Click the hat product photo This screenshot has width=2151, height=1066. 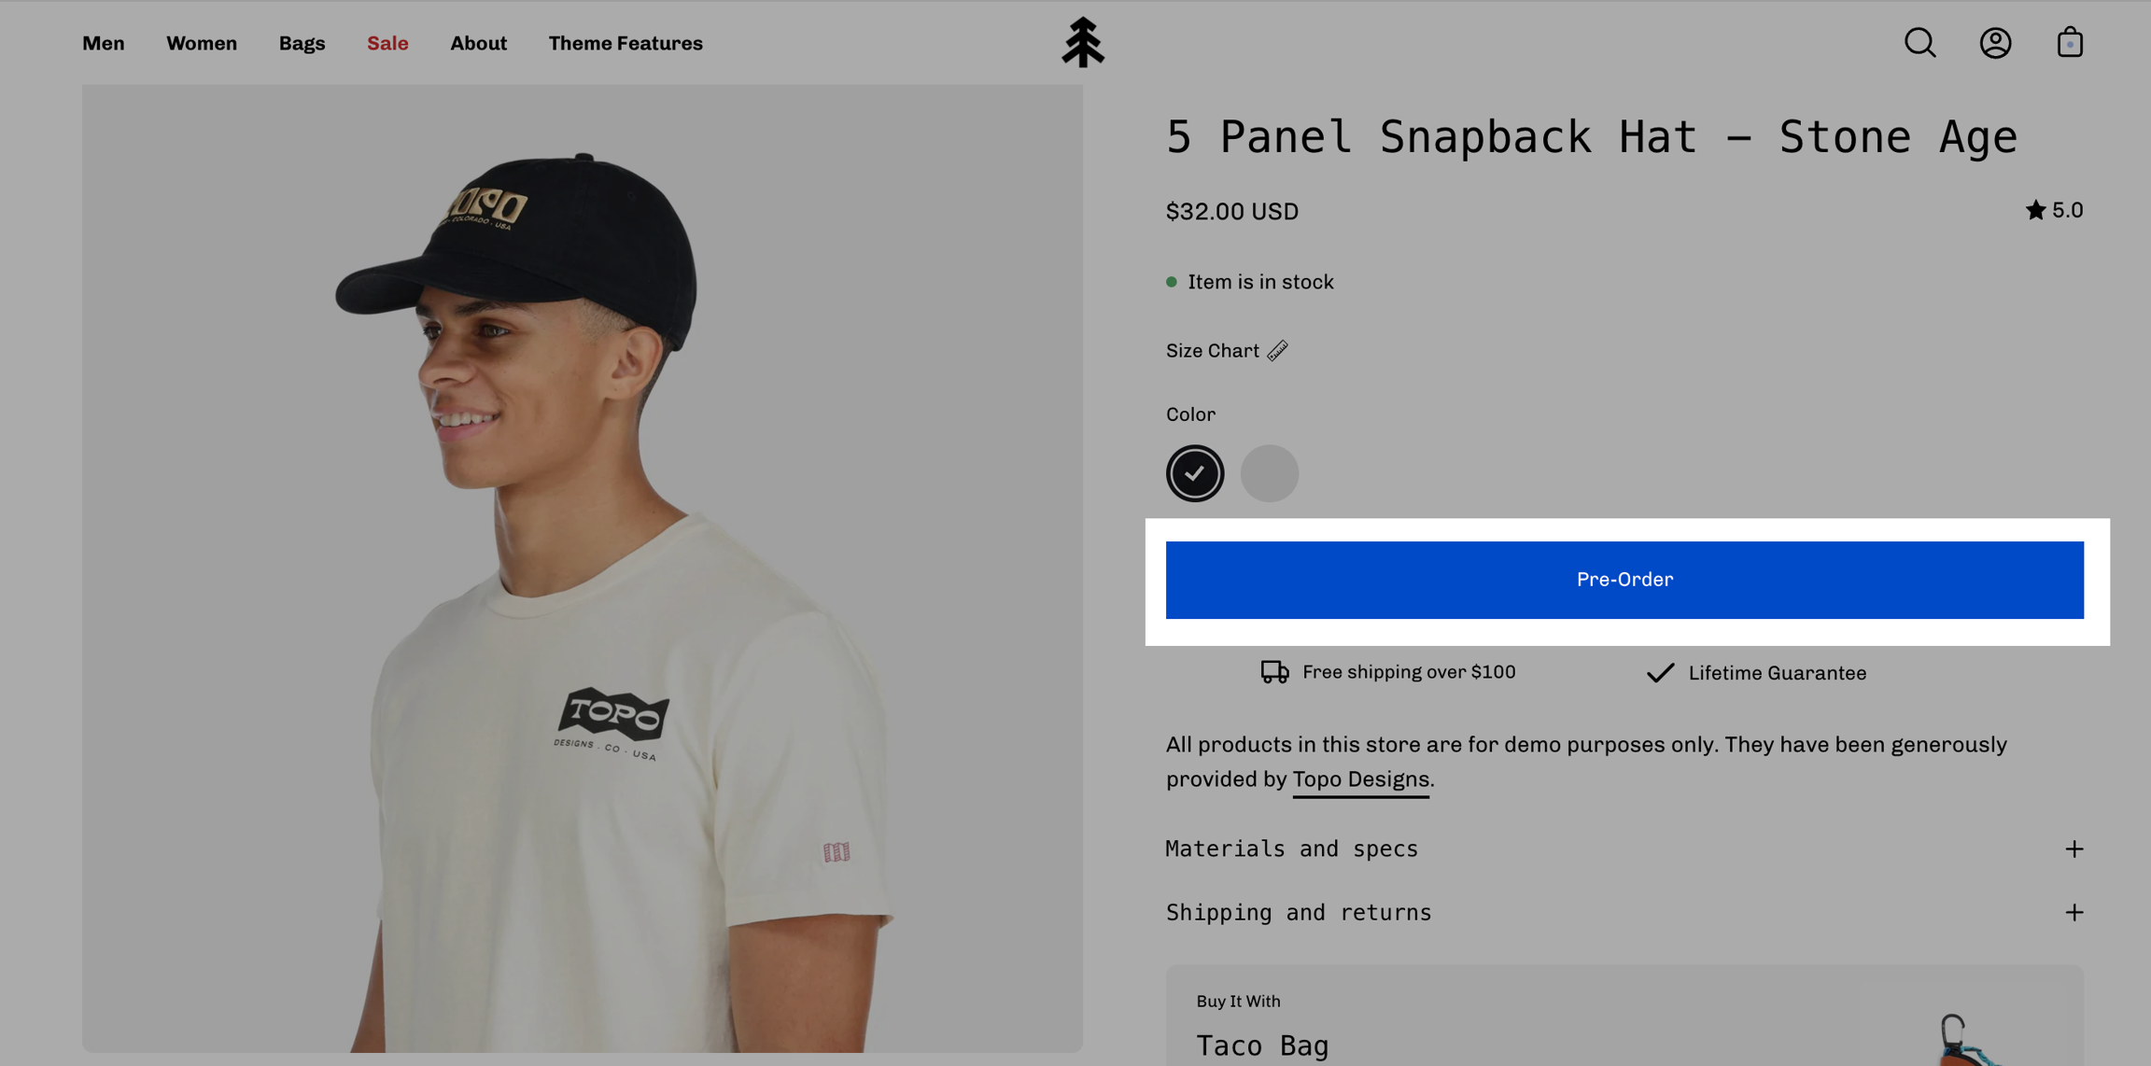coord(583,568)
